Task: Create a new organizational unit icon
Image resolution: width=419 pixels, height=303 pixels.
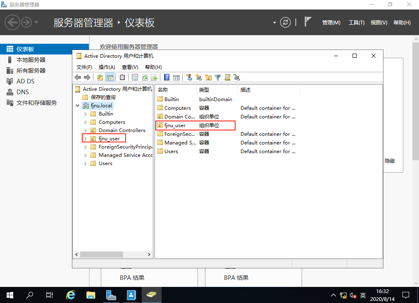Action: coord(208,78)
